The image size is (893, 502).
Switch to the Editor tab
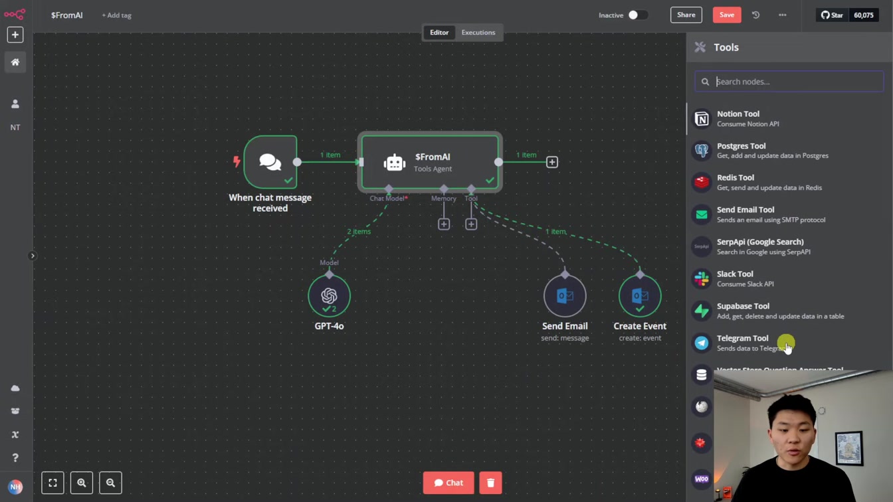coord(439,33)
